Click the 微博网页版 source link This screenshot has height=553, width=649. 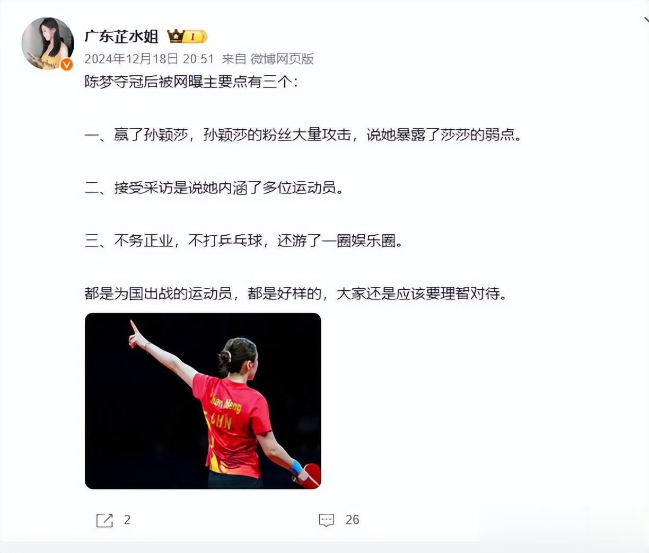point(282,59)
